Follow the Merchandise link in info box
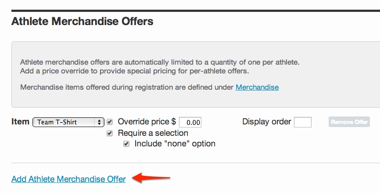This screenshot has width=380, height=193. click(257, 87)
